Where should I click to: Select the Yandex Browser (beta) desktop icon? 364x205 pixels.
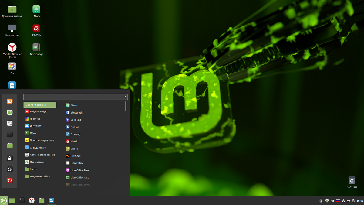coord(12,51)
